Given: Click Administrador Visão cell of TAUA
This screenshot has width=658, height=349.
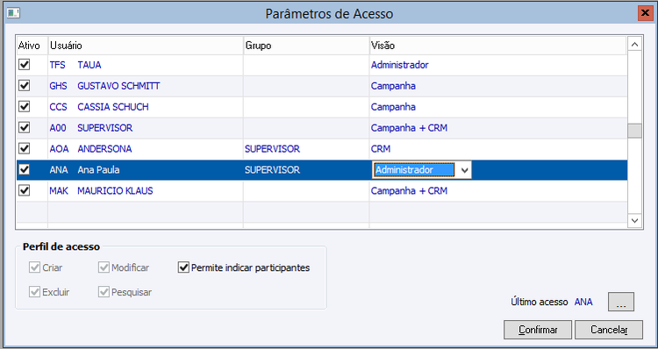Looking at the screenshot, I should click(x=497, y=65).
